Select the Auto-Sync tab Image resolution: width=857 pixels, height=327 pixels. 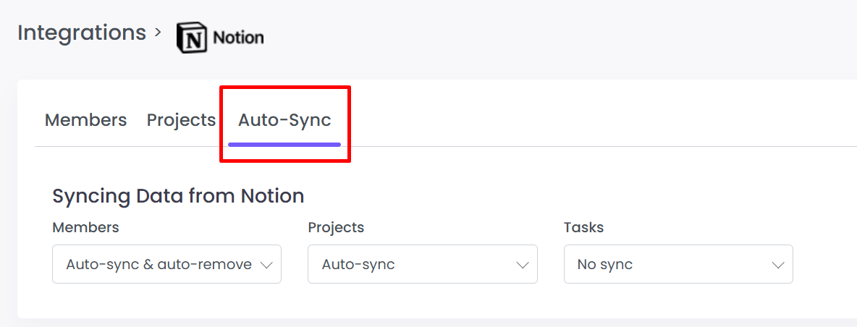284,120
